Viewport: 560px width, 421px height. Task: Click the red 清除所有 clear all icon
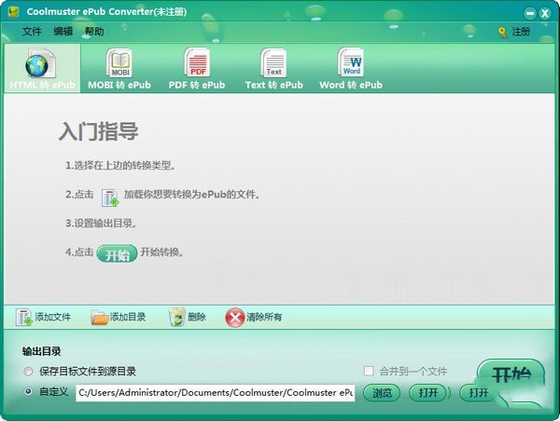(234, 318)
